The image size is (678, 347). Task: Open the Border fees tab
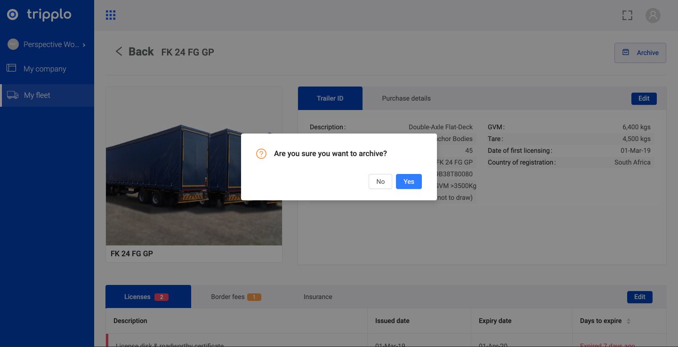[x=235, y=297]
